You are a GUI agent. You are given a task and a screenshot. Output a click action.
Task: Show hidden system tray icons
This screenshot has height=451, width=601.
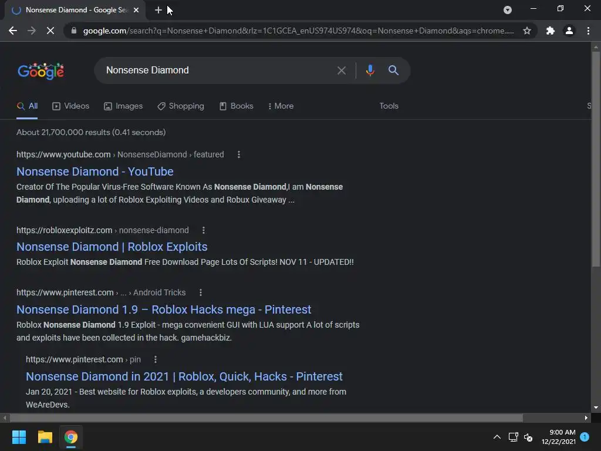click(x=497, y=437)
